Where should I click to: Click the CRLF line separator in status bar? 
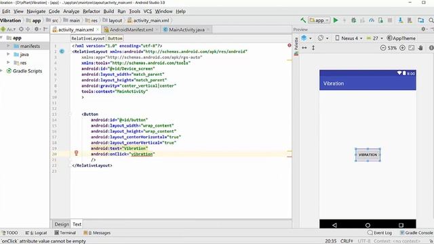point(347,241)
